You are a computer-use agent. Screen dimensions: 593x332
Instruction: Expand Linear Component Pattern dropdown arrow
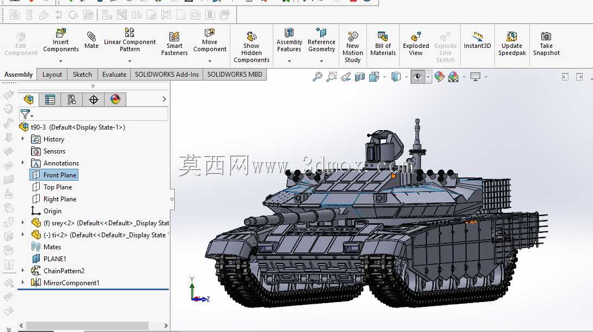pos(130,61)
